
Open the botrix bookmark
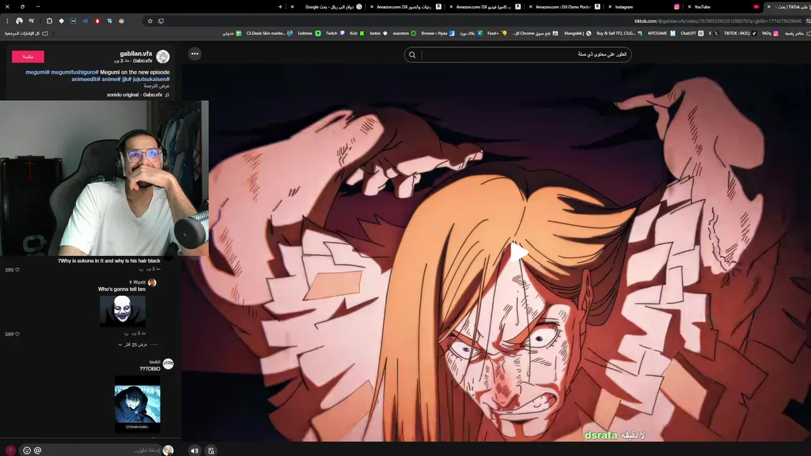(379, 33)
